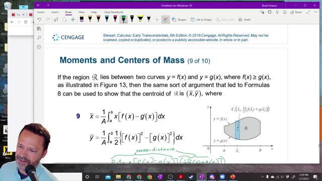
Task: Share this notebook
Action: coord(296,12)
